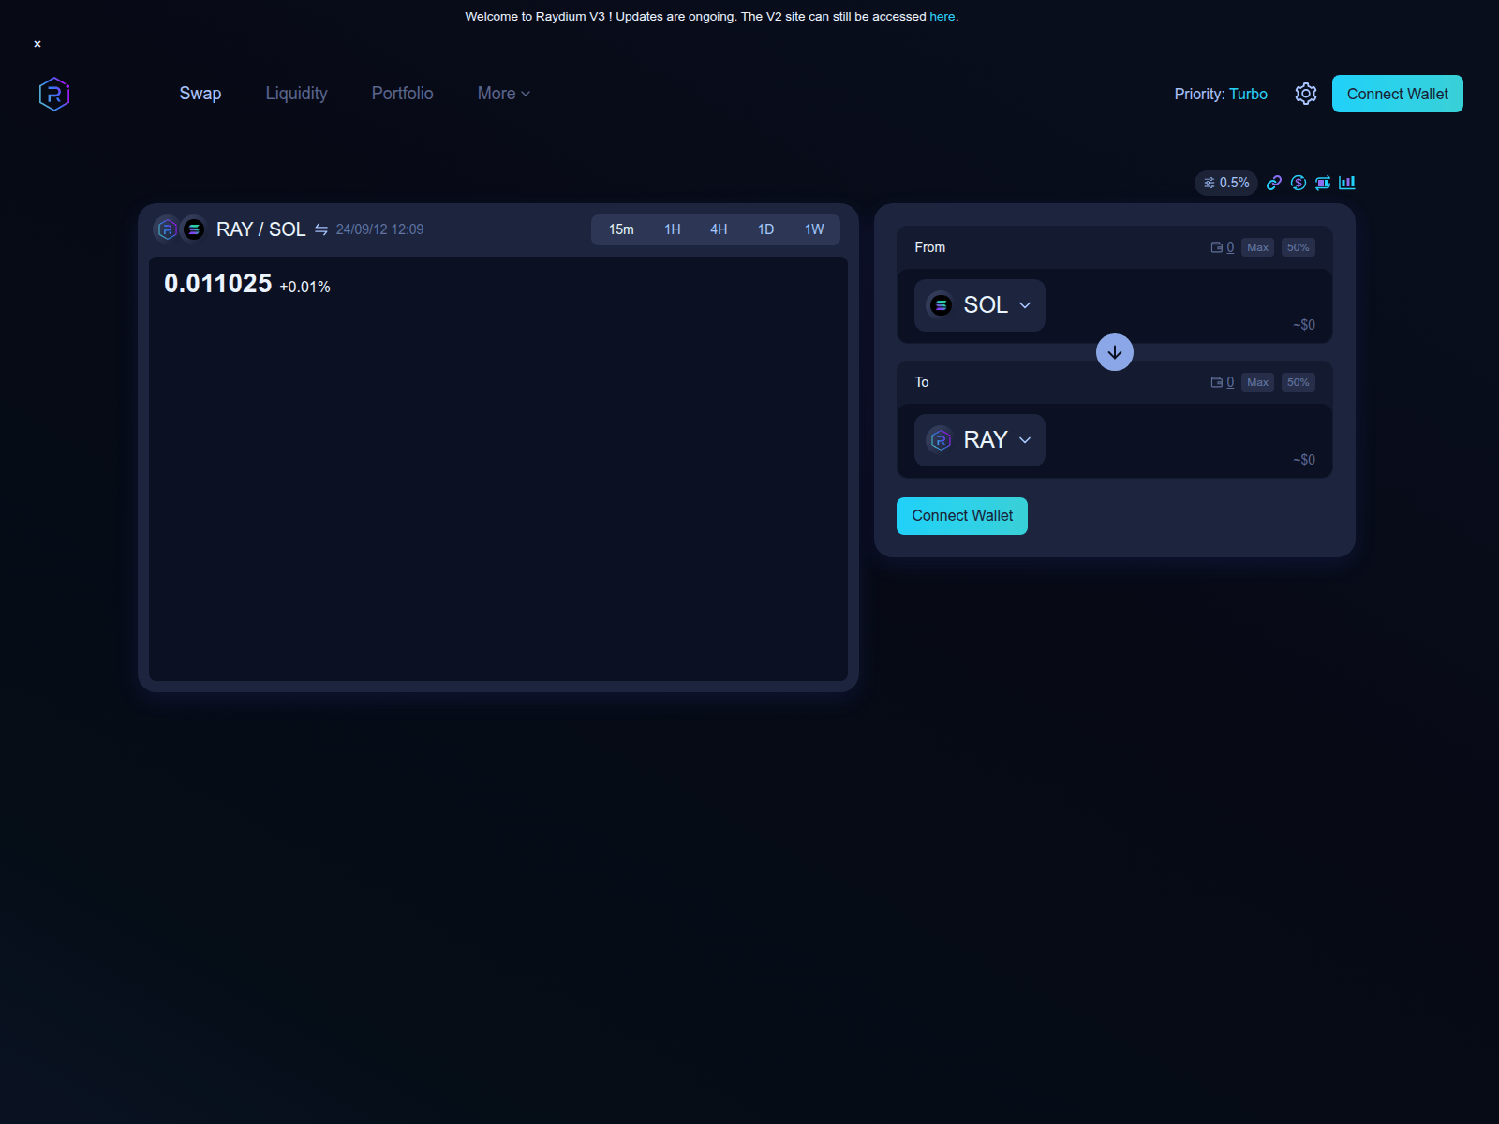Close the V3 welcome banner with X

coord(37,44)
